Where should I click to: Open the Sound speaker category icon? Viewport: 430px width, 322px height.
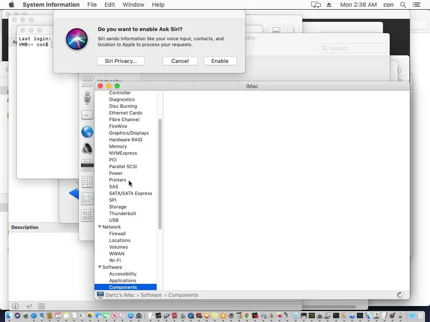point(87,148)
